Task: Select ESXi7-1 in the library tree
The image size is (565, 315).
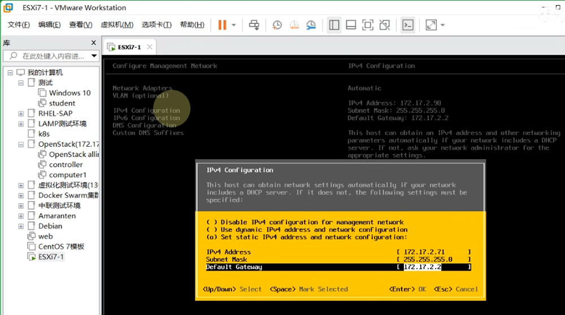Action: 46,257
